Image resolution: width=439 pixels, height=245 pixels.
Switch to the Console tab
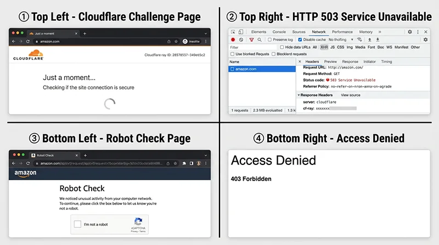(x=279, y=32)
